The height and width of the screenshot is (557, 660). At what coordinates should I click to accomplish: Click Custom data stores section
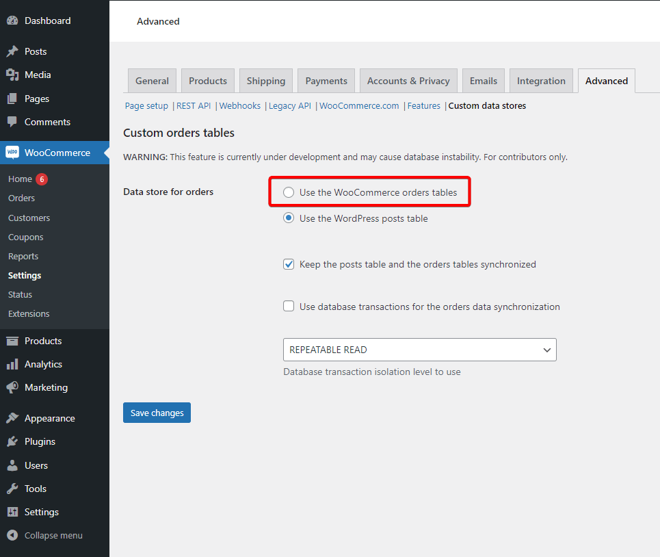487,105
